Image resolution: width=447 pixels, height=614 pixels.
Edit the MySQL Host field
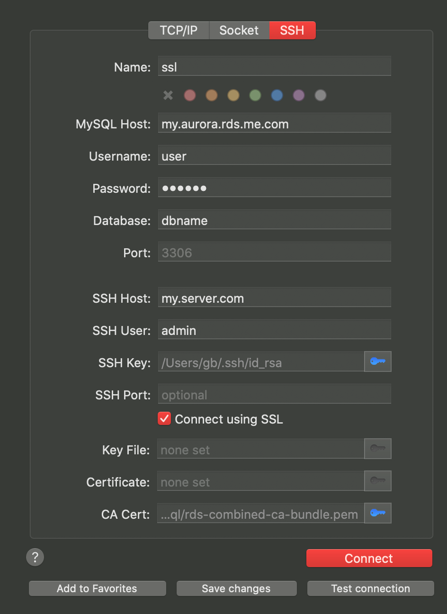point(274,123)
